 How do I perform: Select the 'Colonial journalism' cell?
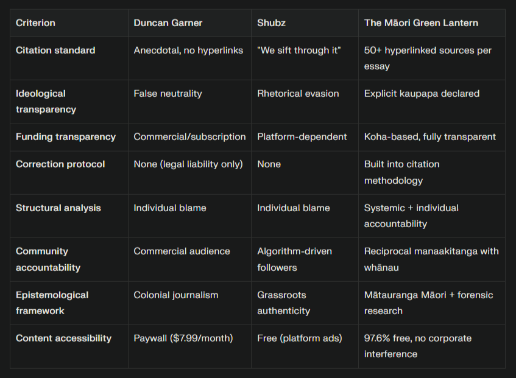point(176,295)
